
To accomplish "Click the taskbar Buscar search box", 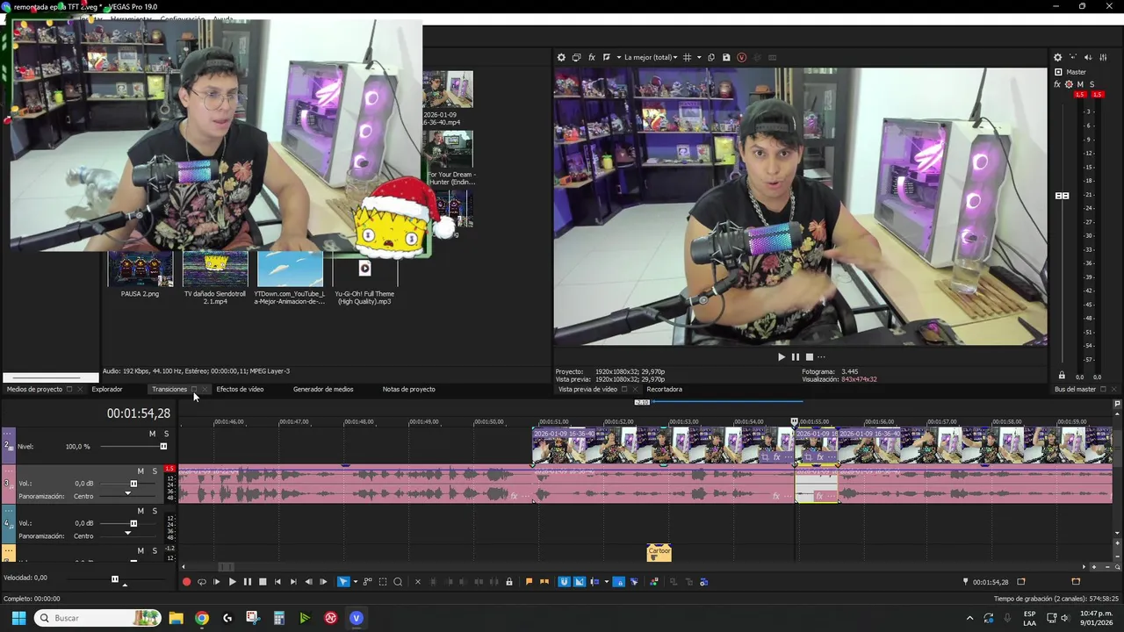I will click(97, 618).
